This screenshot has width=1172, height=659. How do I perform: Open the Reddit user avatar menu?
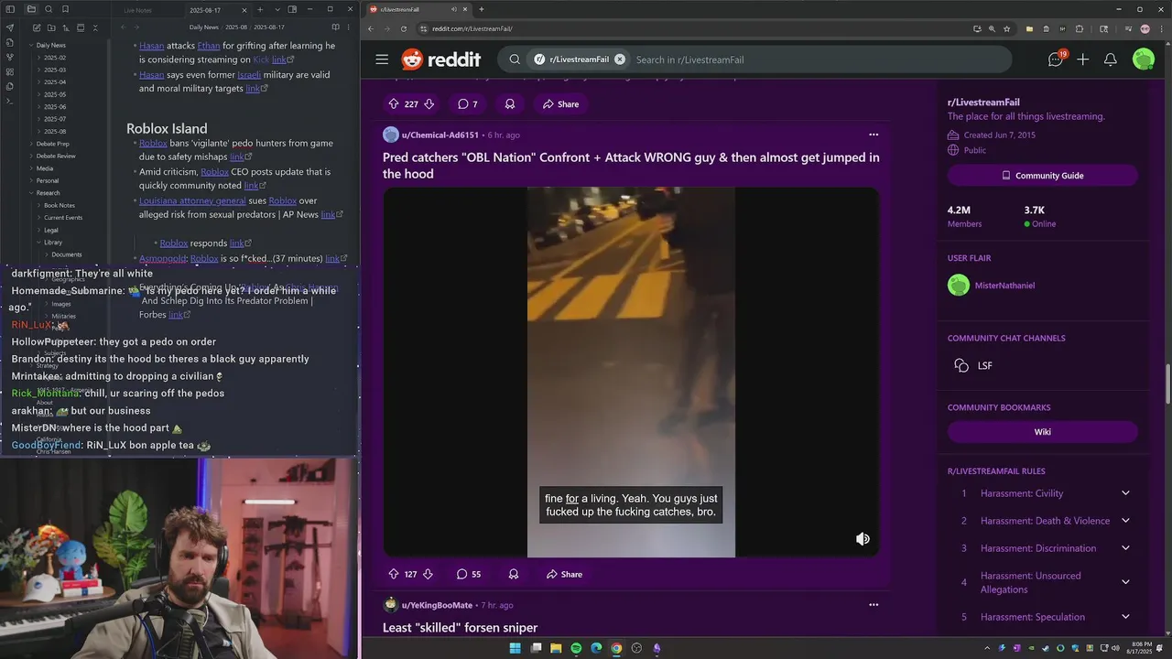[1144, 59]
